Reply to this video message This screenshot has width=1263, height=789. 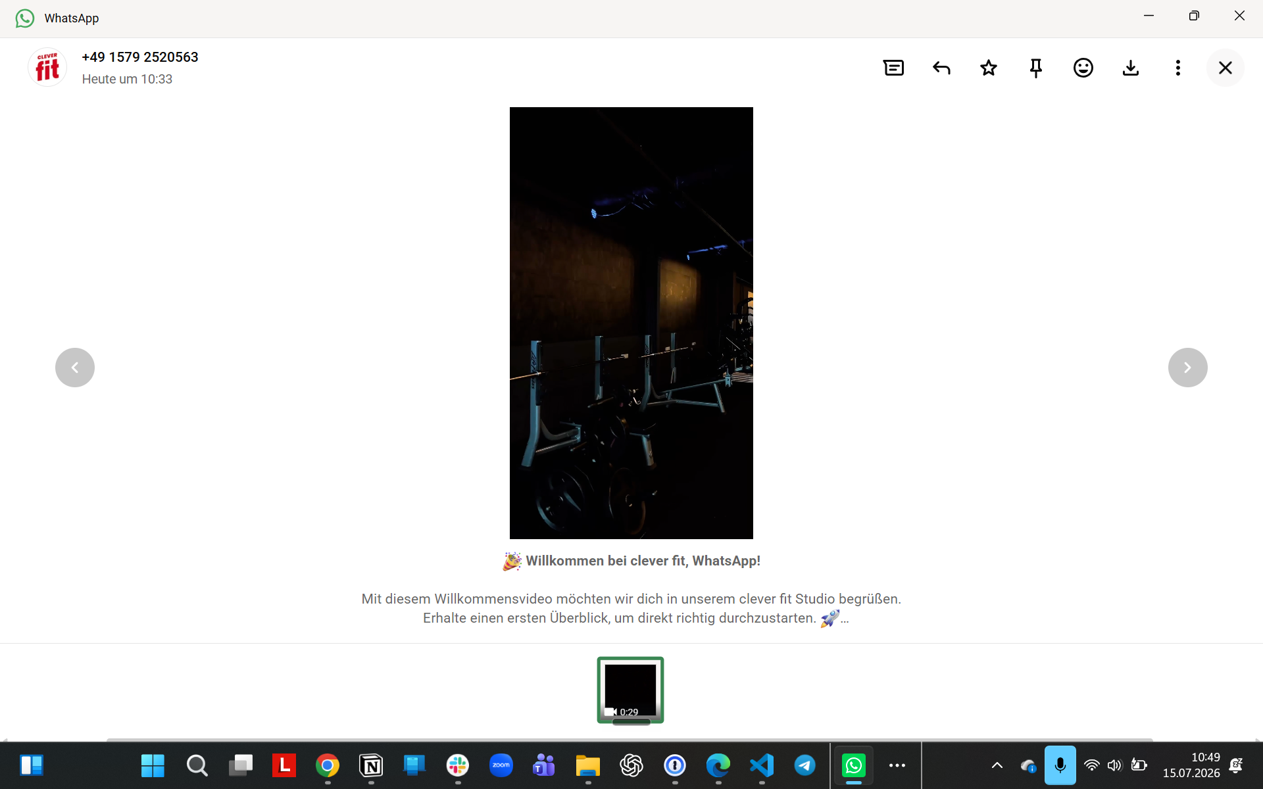[x=941, y=68]
